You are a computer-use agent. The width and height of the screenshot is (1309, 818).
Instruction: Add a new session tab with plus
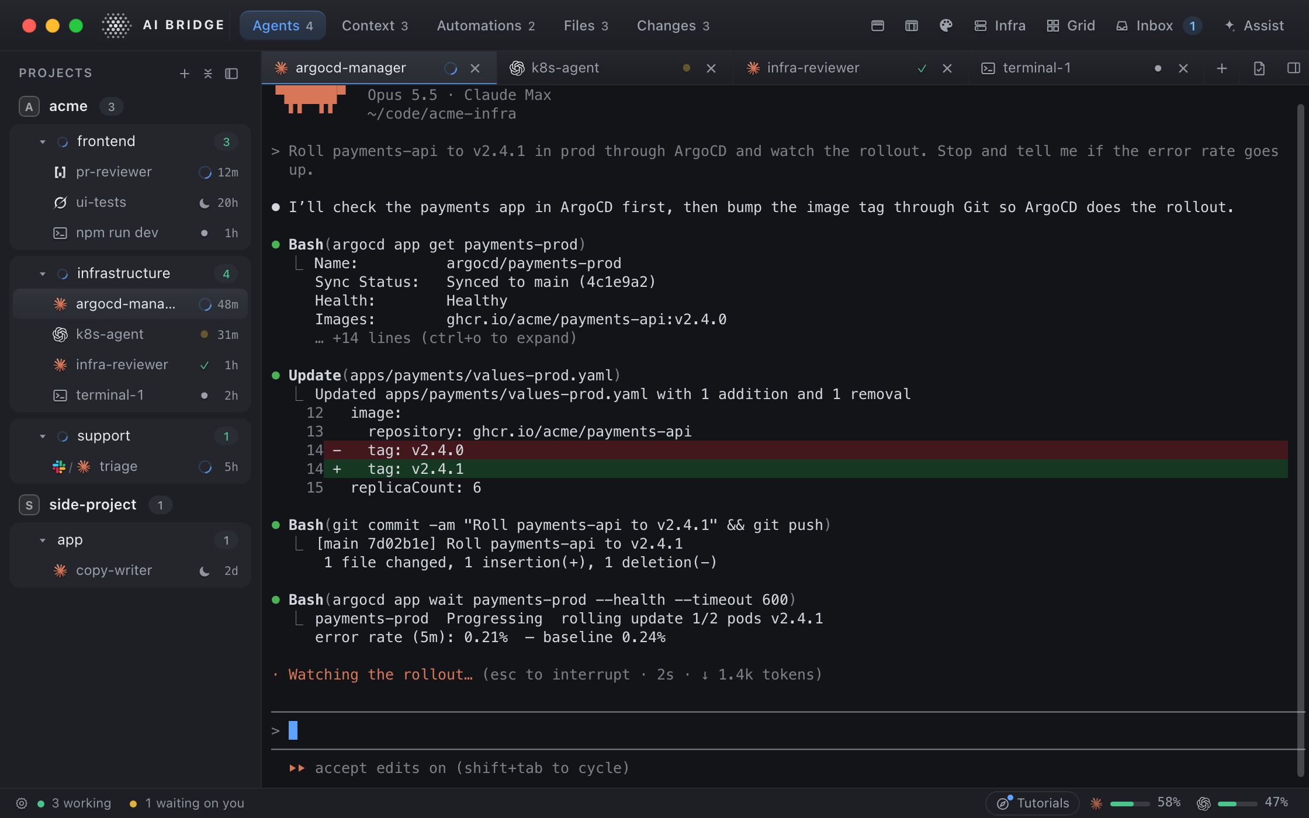(x=1222, y=68)
